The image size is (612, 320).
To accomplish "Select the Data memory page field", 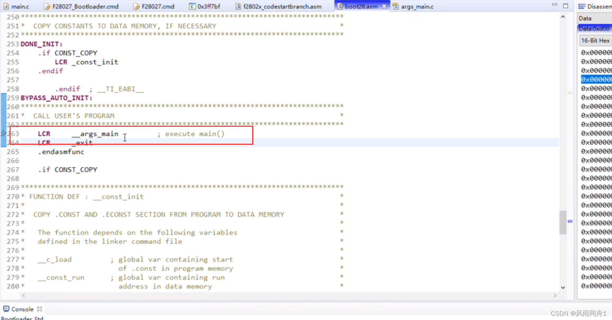I will tap(594, 18).
